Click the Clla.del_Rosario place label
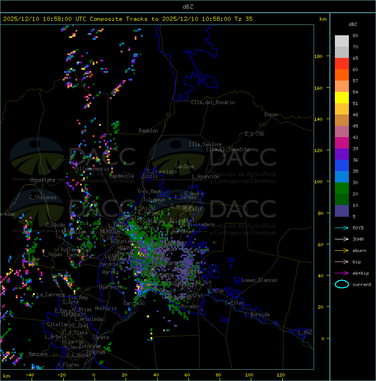376x381 pixels. [213, 102]
